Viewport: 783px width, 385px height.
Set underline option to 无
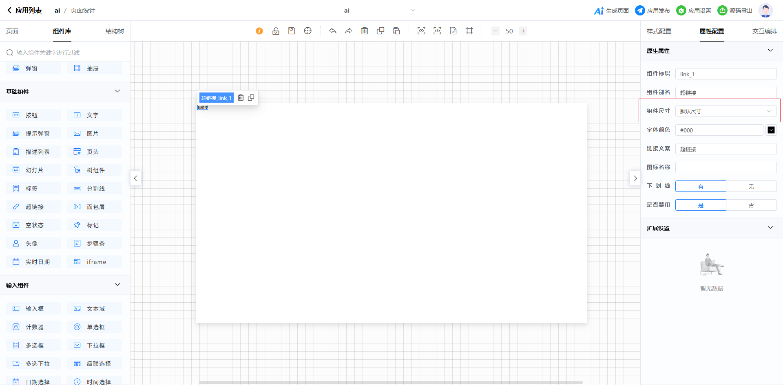pos(751,187)
